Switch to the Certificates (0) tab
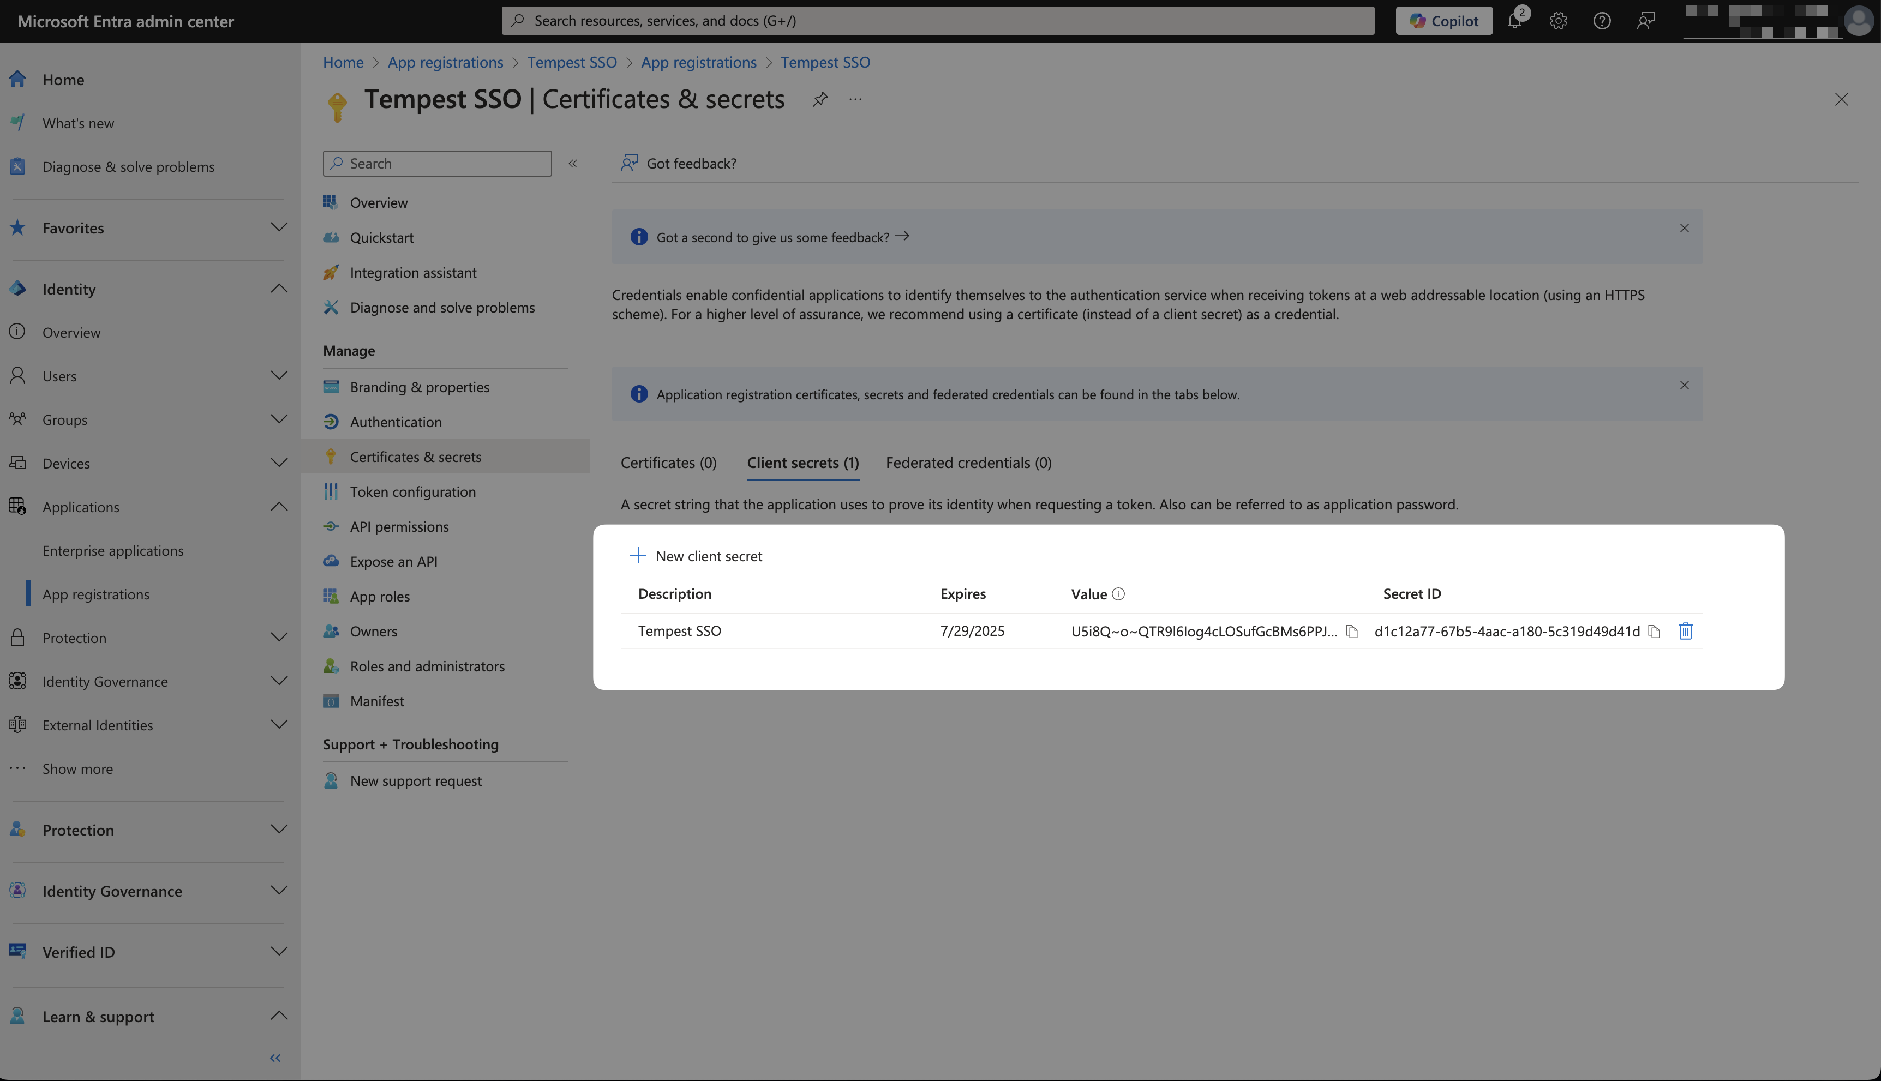The height and width of the screenshot is (1081, 1881). tap(668, 463)
